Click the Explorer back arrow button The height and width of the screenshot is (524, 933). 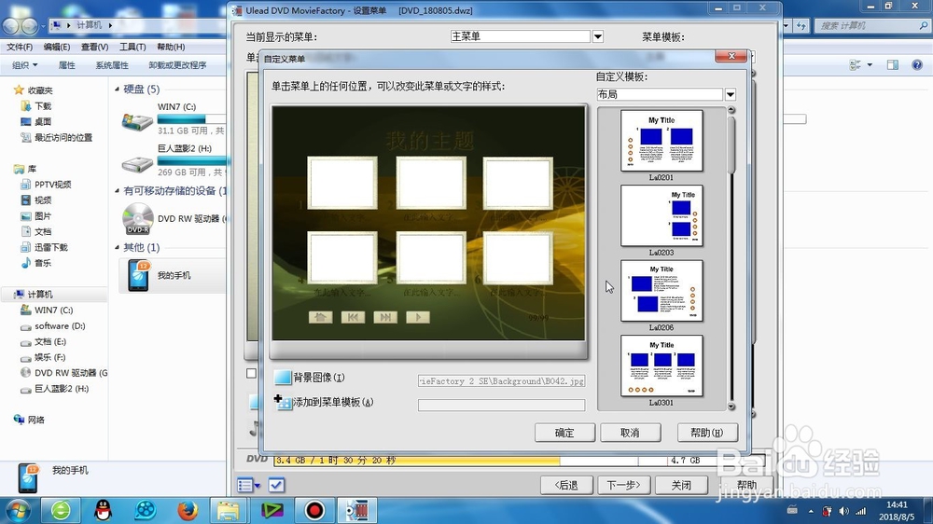pyautogui.click(x=10, y=25)
